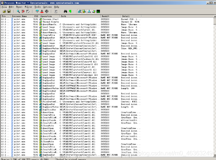Toggle event capture with the magnifier icon
The width and height of the screenshot is (216, 160).
18,11
